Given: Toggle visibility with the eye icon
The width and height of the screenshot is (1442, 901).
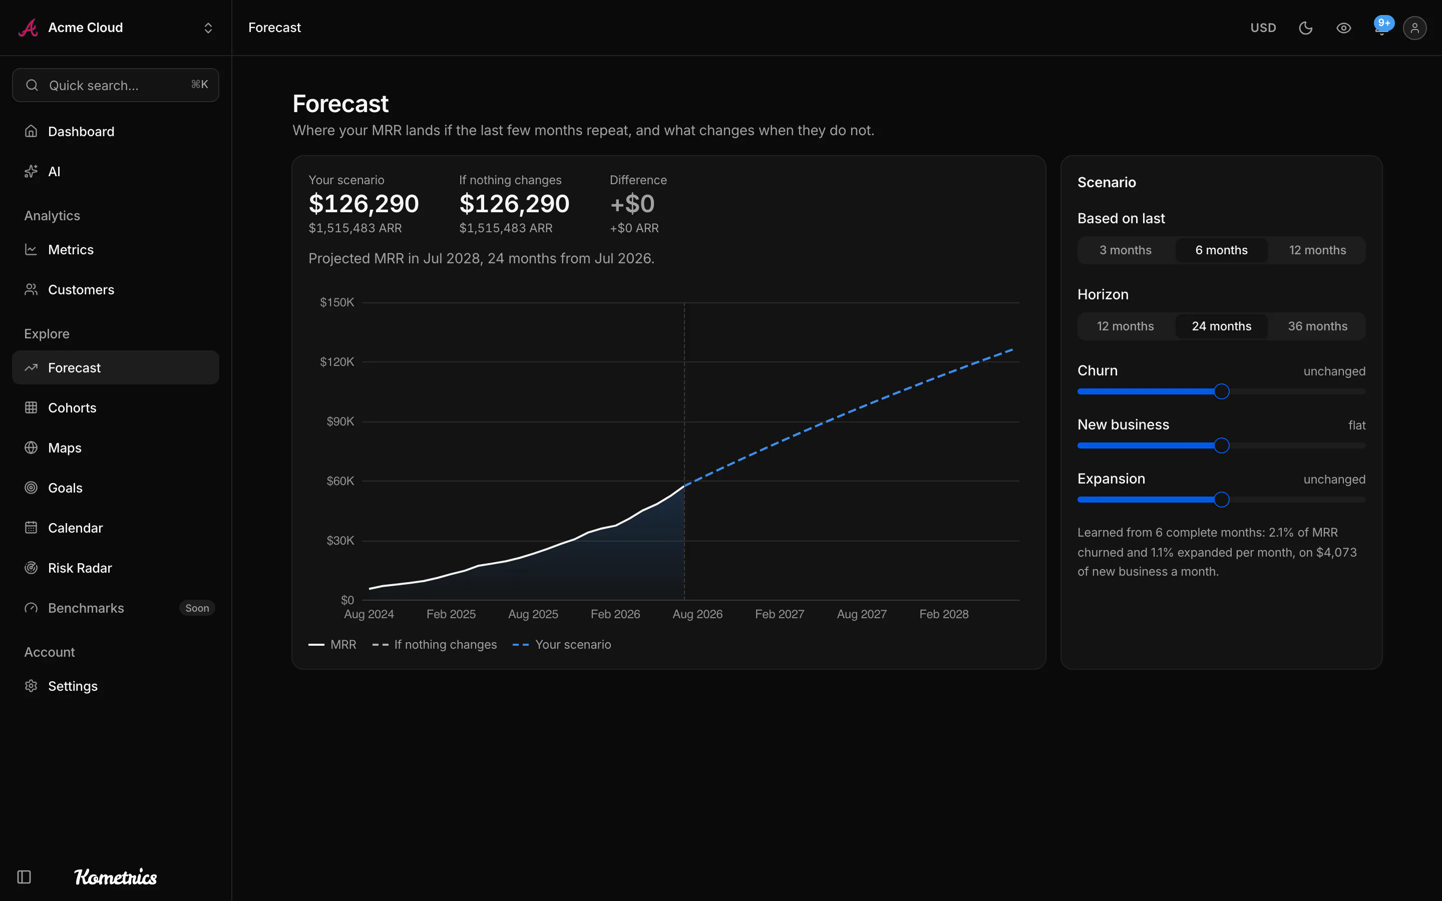Looking at the screenshot, I should pyautogui.click(x=1344, y=28).
